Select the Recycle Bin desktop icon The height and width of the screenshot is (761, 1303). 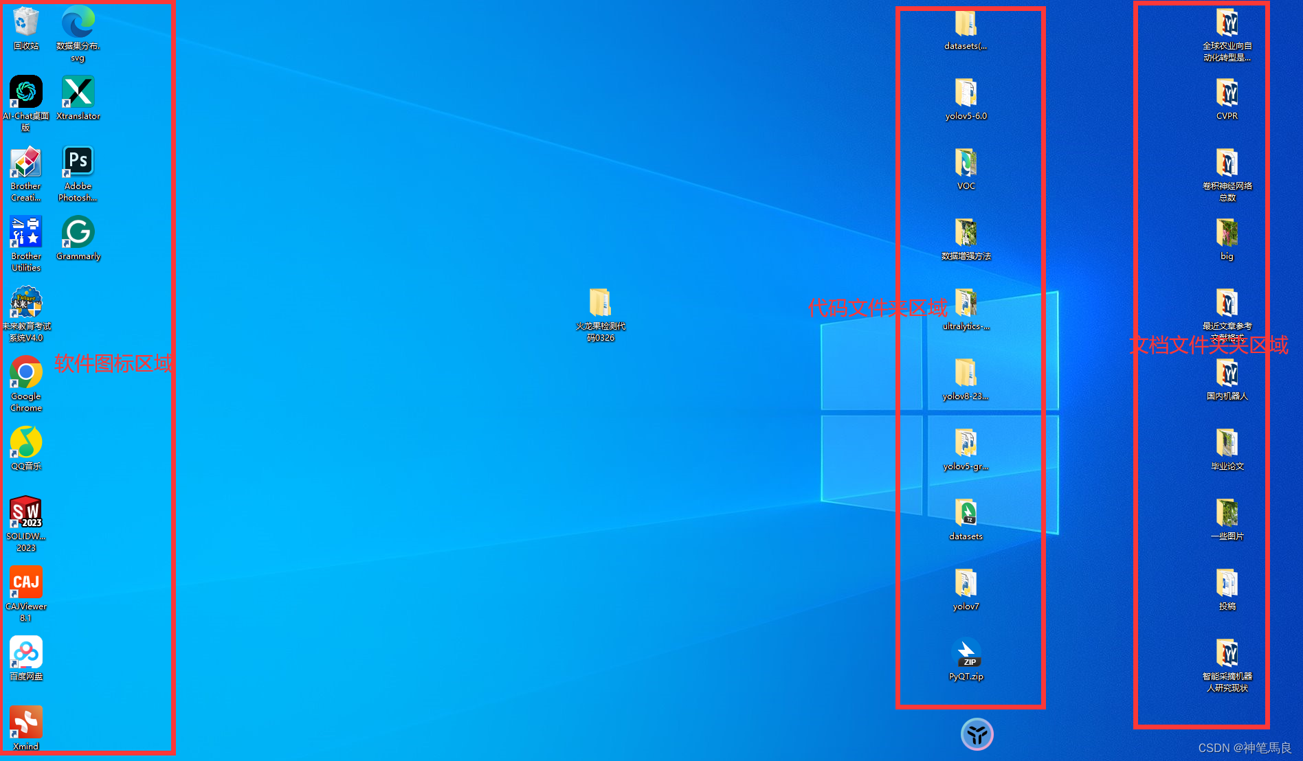point(26,23)
